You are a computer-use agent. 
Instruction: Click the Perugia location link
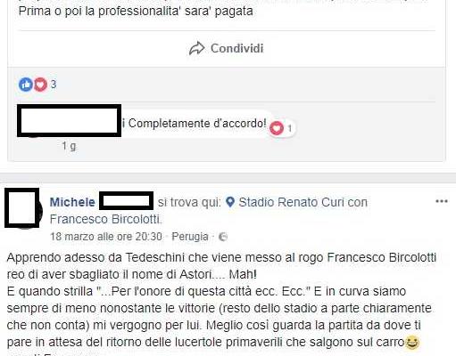point(190,237)
